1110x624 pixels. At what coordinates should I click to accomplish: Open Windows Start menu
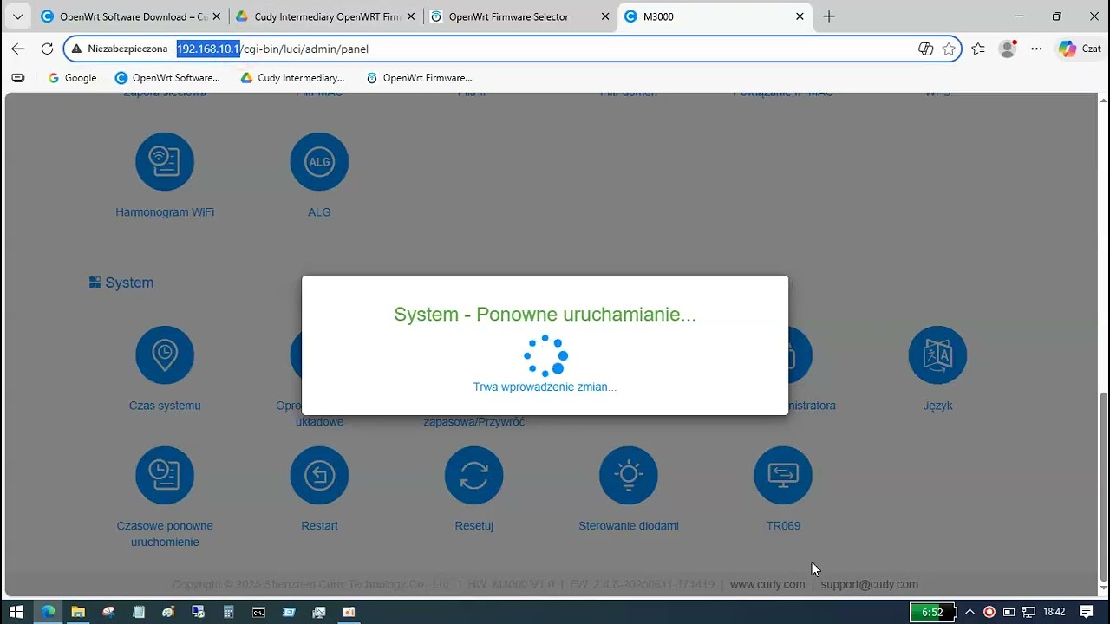[16, 612]
